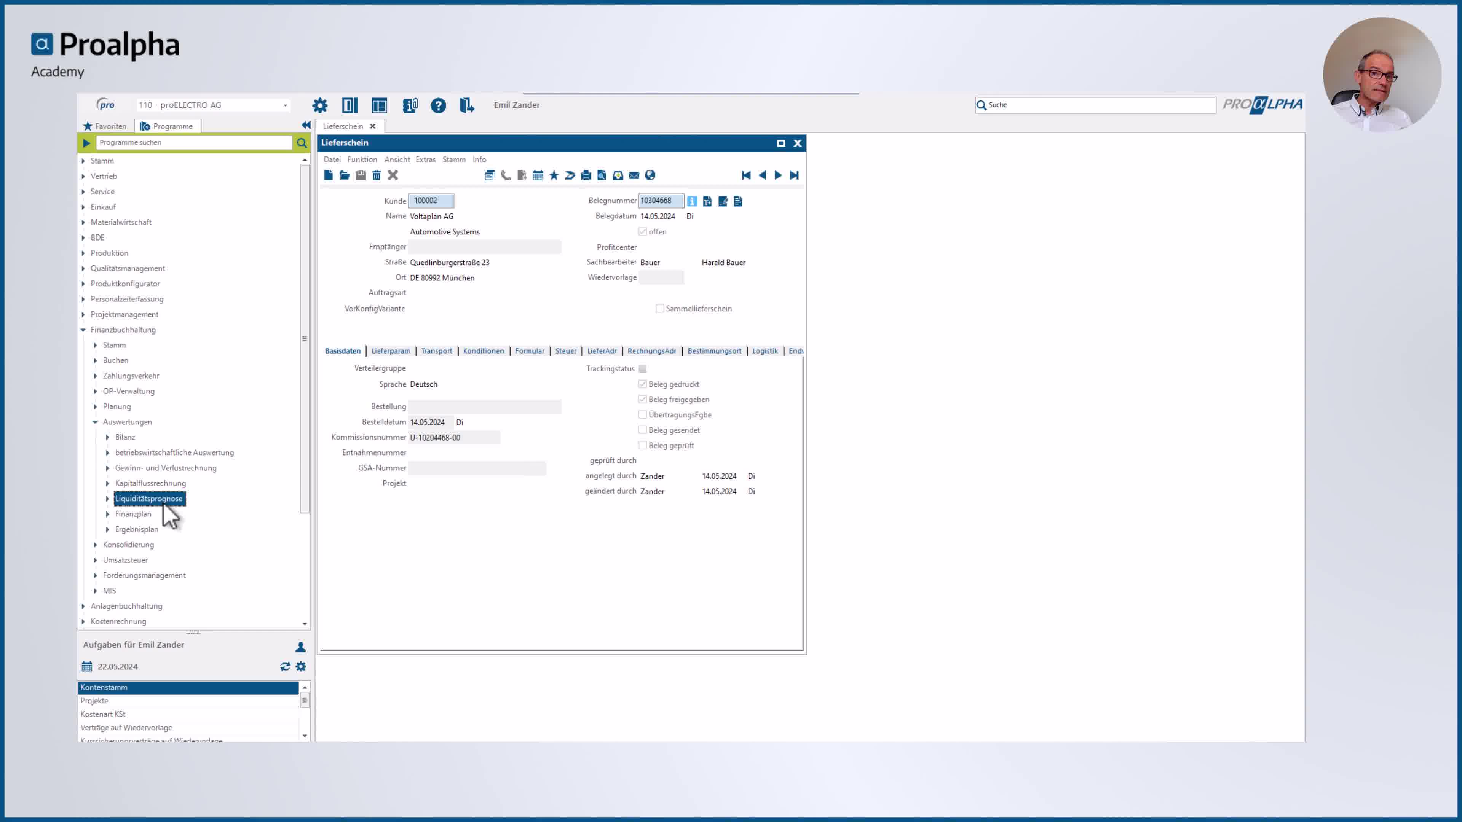Click the printer icon
The image size is (1462, 822).
click(586, 175)
